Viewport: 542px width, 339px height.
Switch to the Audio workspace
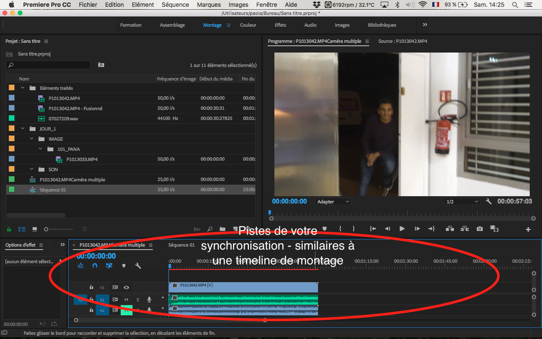click(x=310, y=25)
